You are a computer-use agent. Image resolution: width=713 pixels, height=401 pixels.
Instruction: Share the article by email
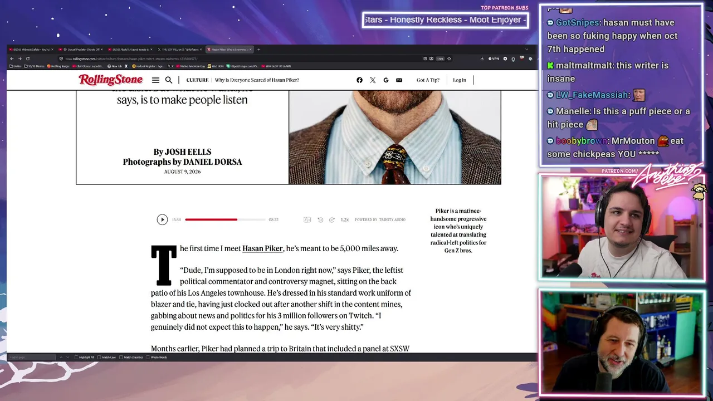(x=399, y=80)
